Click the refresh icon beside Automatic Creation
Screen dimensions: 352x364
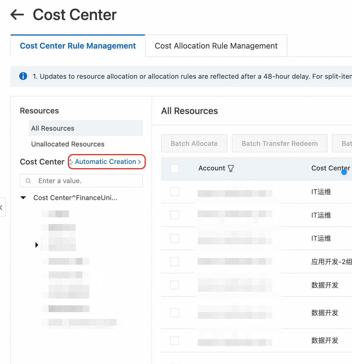point(71,162)
